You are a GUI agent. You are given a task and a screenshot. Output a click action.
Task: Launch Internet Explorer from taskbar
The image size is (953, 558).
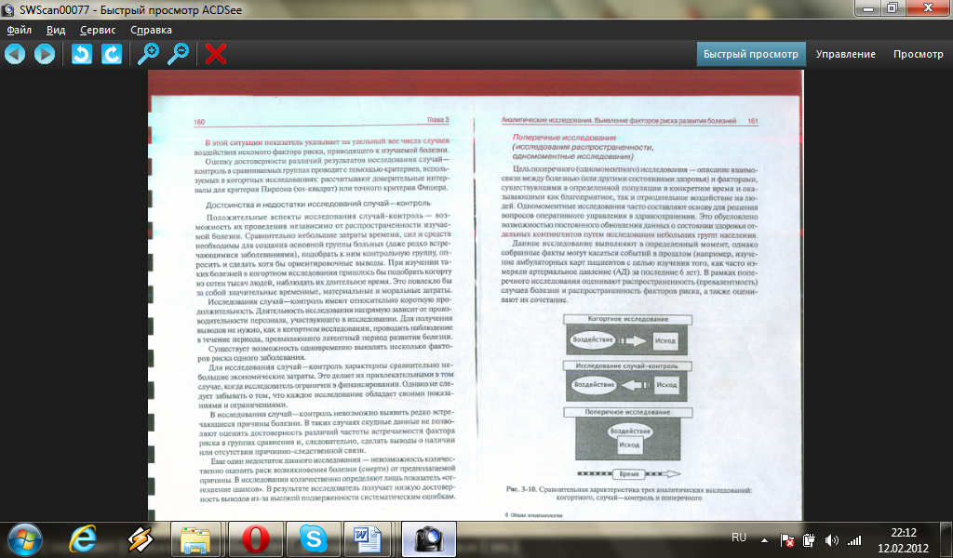tap(83, 539)
